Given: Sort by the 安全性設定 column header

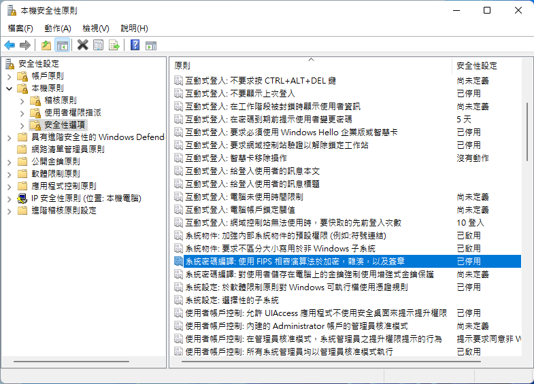Looking at the screenshot, I should point(486,66).
